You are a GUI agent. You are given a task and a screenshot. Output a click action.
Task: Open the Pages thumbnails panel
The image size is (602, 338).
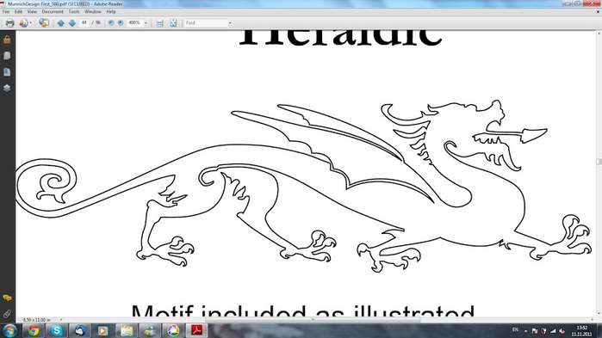click(x=7, y=56)
